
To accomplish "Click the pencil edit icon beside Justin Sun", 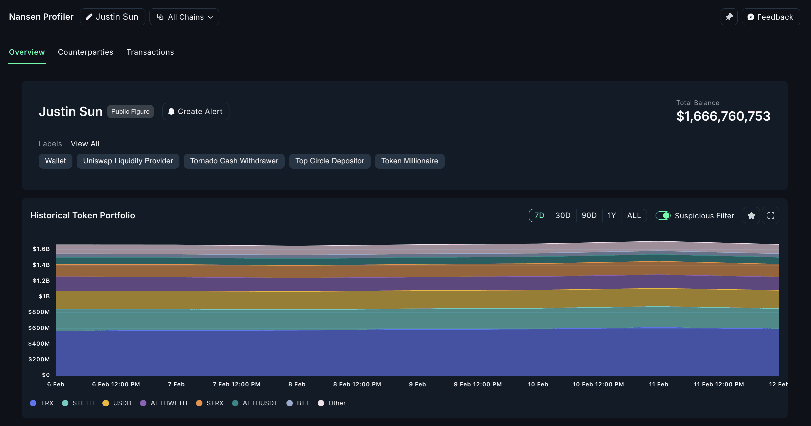I will click(x=89, y=17).
